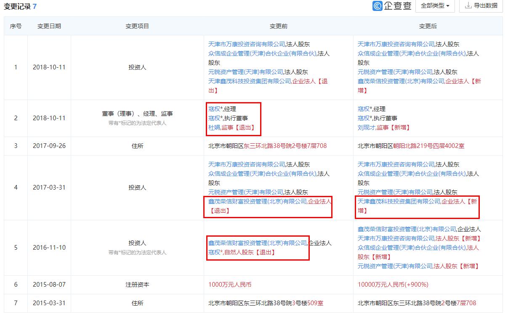This screenshot has height=314, width=508.
Task: Open 鑫茂荣信财富投资管理(北京)有限公司 exited in 2017-03-31 record
Action: coord(258,201)
